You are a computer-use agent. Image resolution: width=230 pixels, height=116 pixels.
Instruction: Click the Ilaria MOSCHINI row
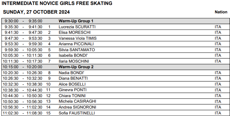pyautogui.click(x=115, y=61)
